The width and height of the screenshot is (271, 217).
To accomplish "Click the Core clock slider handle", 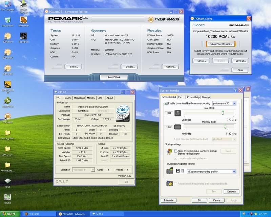I will [x=223, y=113].
